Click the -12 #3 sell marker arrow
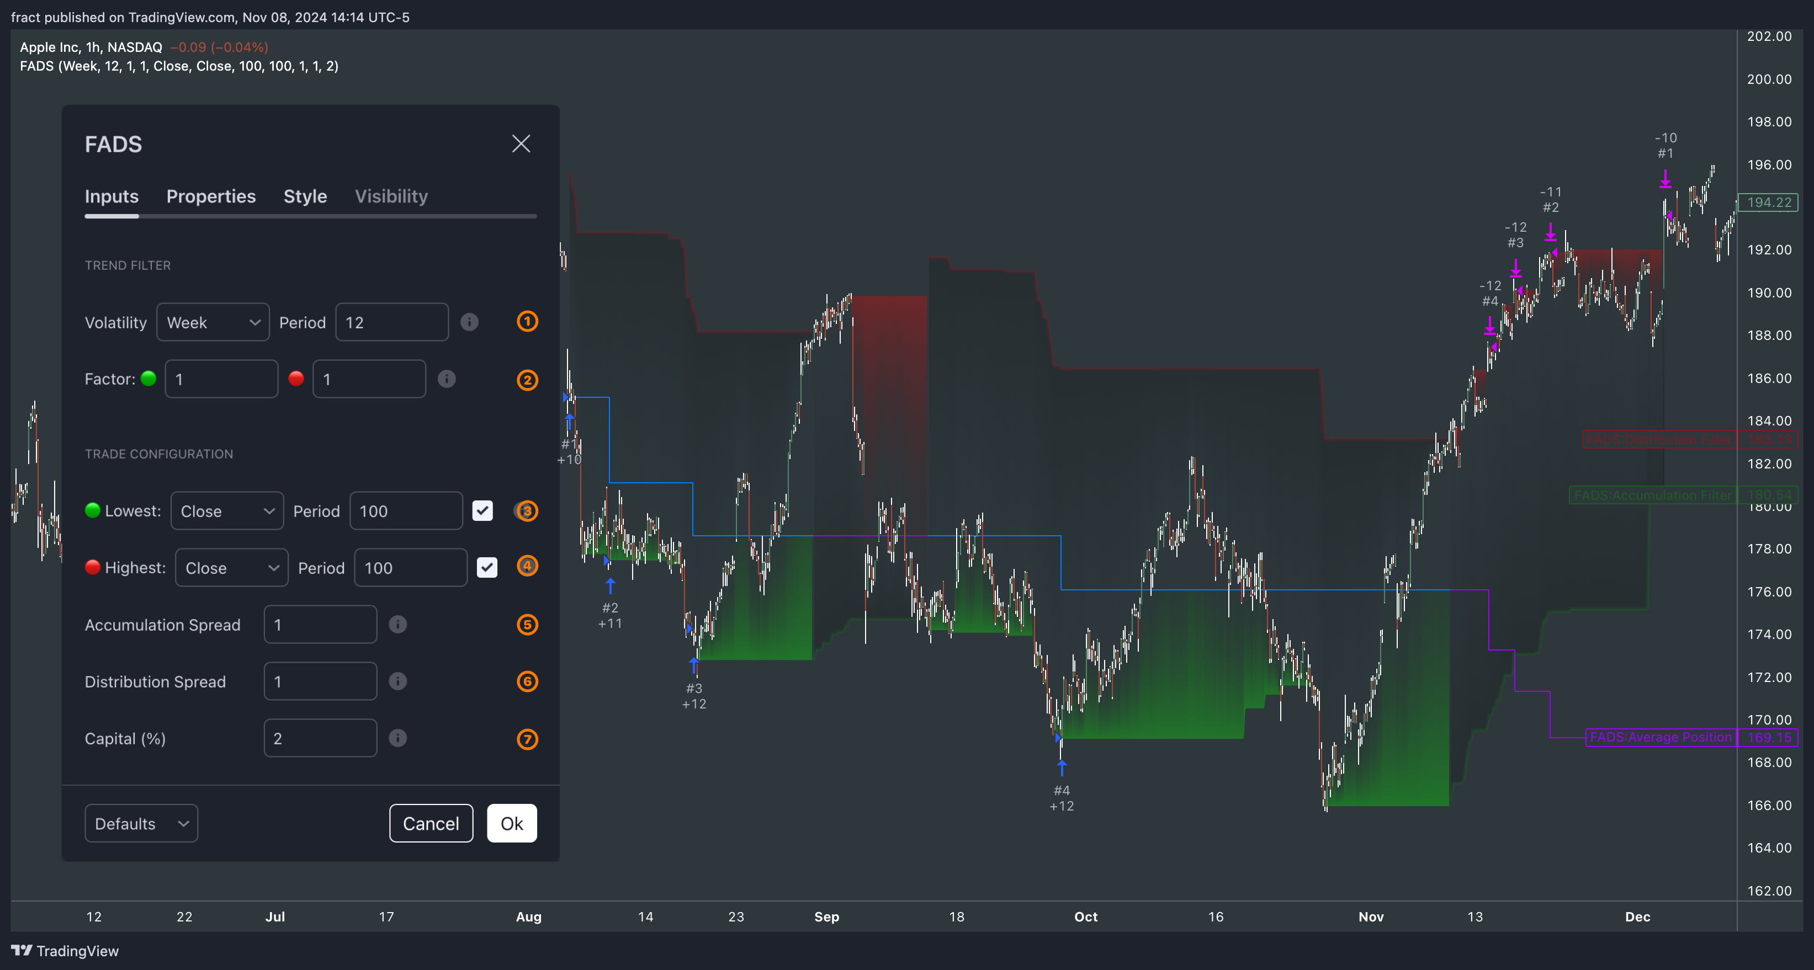This screenshot has width=1814, height=970. (x=1515, y=268)
